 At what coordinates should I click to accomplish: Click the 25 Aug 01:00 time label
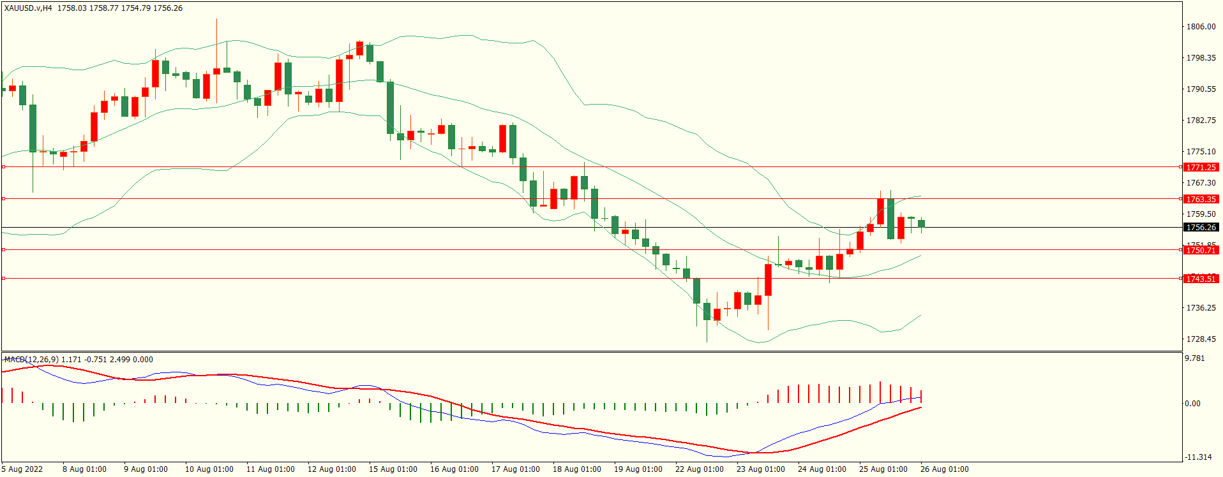(x=883, y=469)
